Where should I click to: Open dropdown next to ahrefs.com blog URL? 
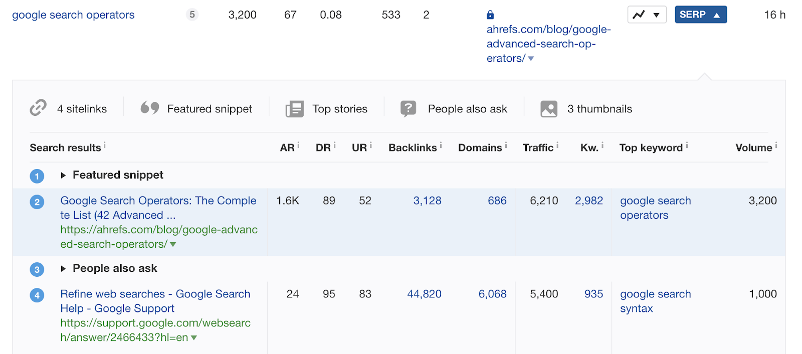(x=531, y=59)
